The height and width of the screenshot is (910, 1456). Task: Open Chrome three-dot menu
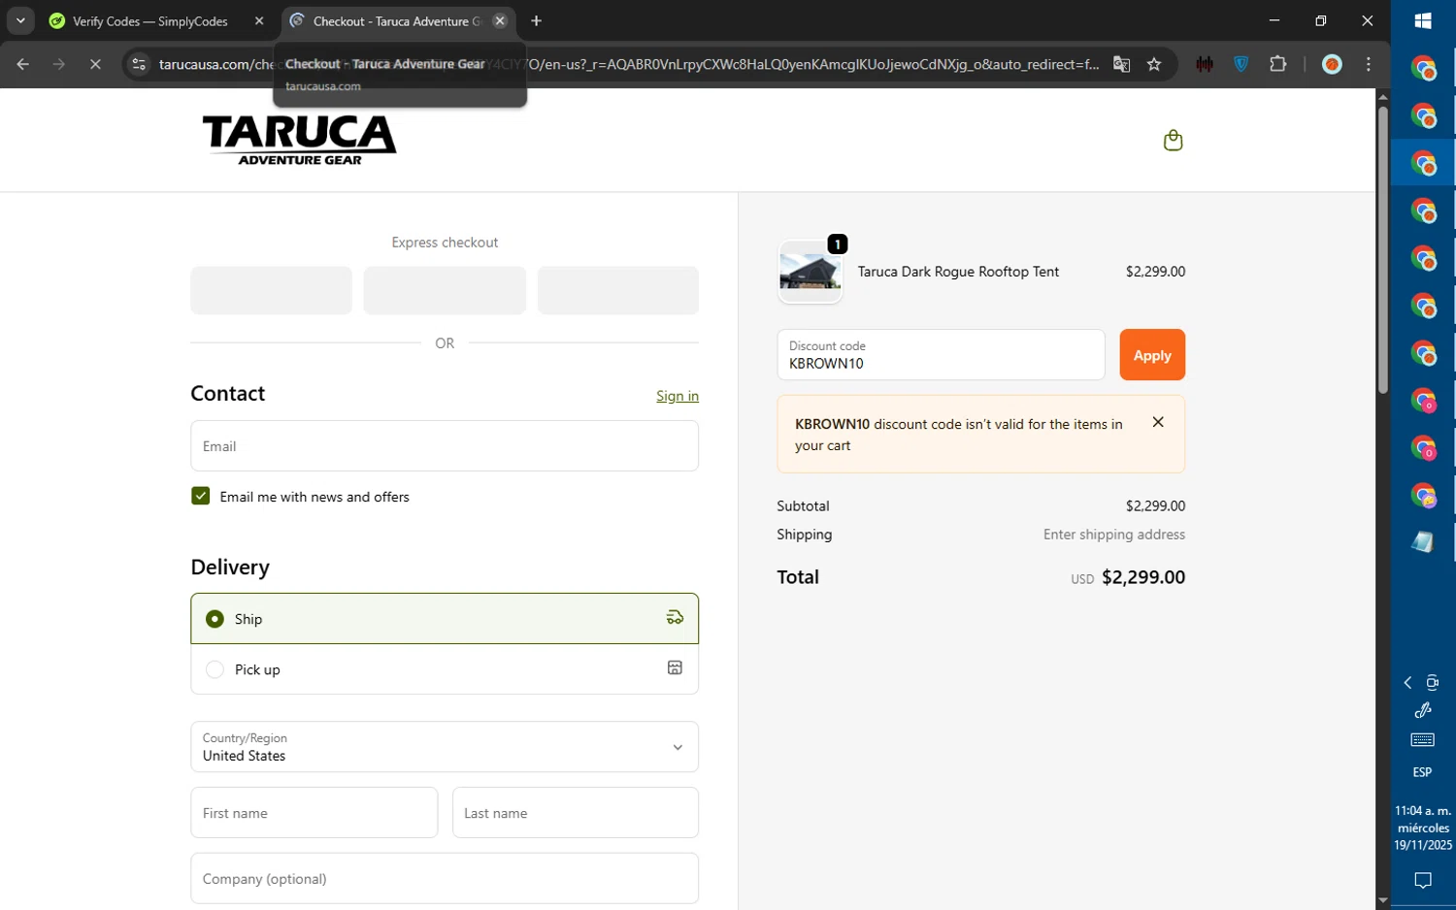tap(1369, 65)
